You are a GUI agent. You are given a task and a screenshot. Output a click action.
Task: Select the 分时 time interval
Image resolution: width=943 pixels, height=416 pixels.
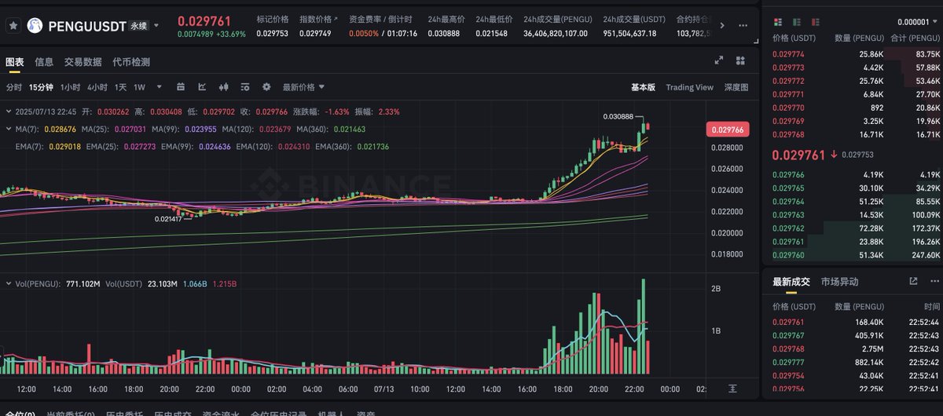point(13,87)
